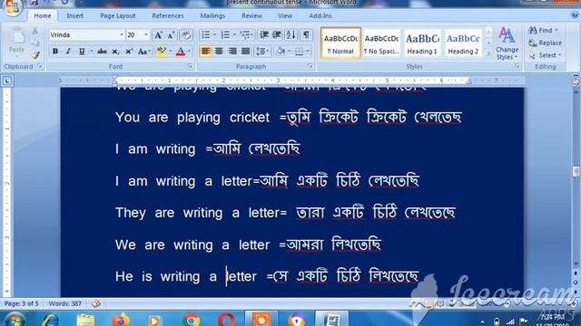Click the Replace button
This screenshot has height=326, width=581.
coord(545,43)
